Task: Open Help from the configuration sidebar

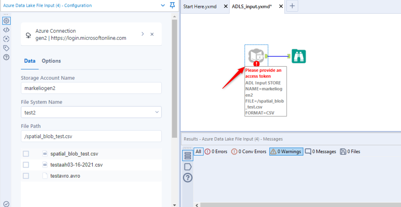Action: pyautogui.click(x=6, y=57)
